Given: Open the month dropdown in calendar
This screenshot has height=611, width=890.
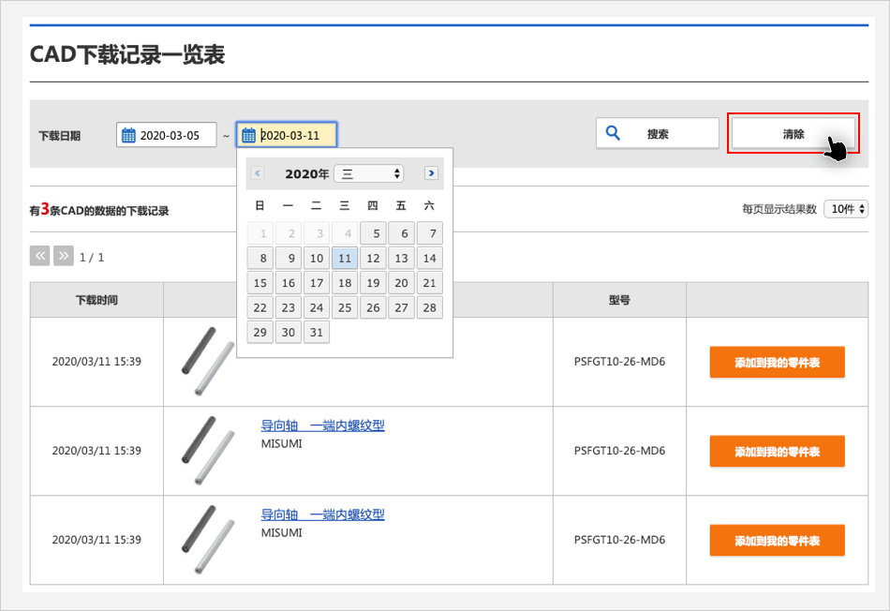Looking at the screenshot, I should click(372, 173).
